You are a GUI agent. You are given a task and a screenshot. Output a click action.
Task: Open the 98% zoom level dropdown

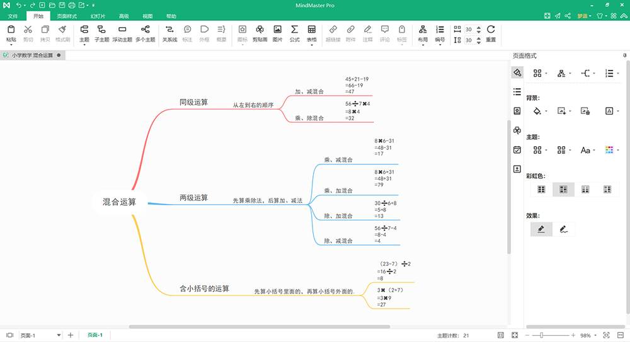pyautogui.click(x=595, y=335)
